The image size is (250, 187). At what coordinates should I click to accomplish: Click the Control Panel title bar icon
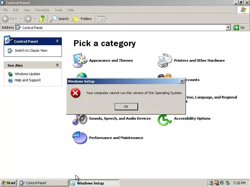(x=3, y=3)
